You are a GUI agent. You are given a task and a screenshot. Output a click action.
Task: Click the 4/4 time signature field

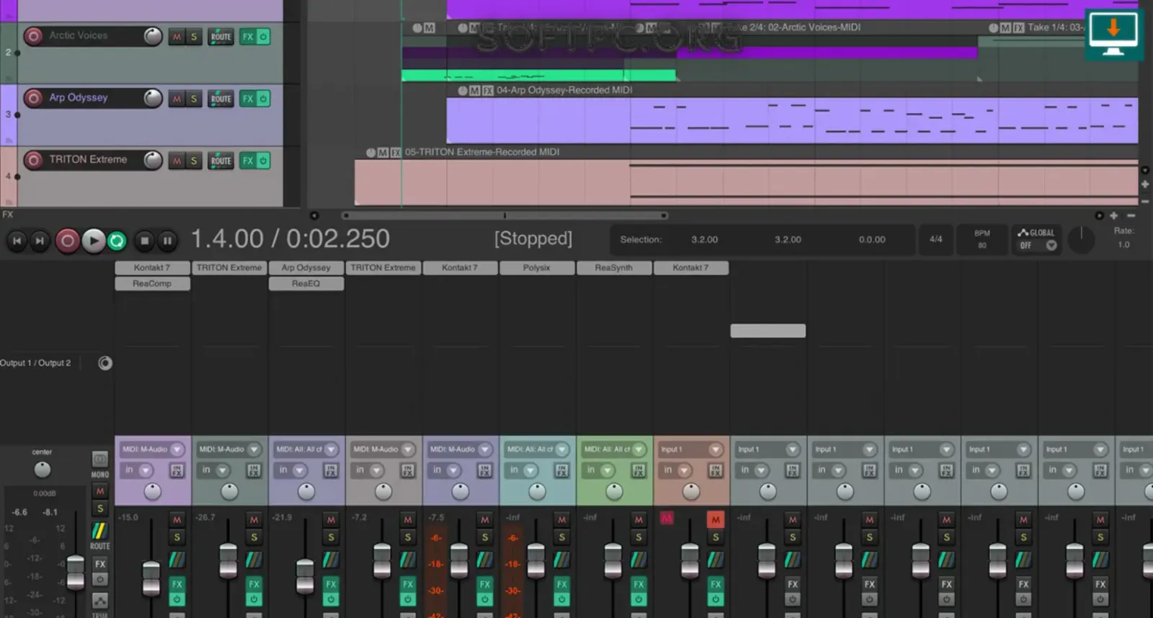[936, 239]
